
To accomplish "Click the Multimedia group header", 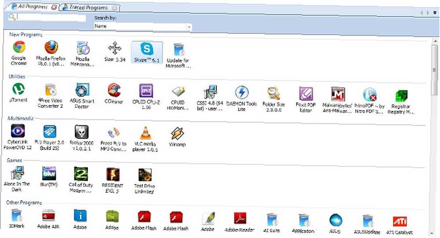I will point(20,119).
